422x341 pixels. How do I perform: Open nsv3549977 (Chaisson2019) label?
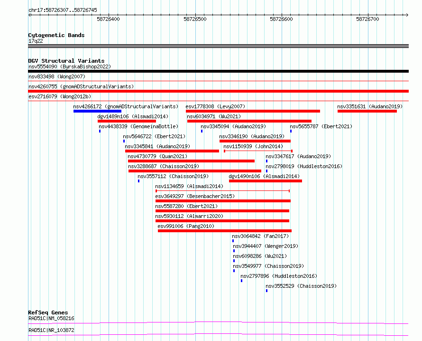tap(268, 266)
